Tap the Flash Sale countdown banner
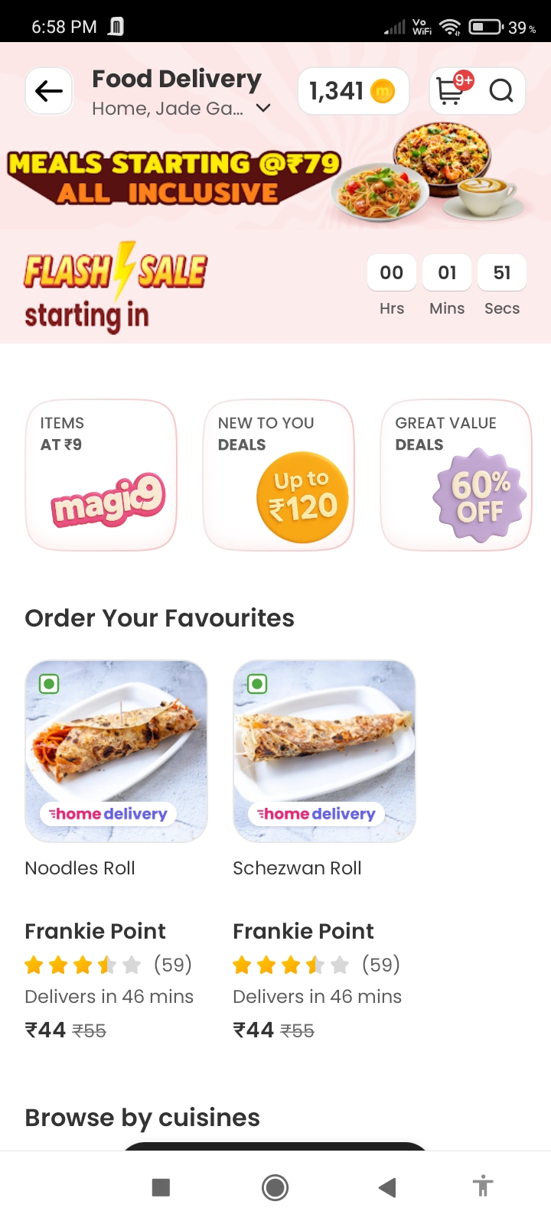Image resolution: width=551 pixels, height=1224 pixels. coord(275,287)
